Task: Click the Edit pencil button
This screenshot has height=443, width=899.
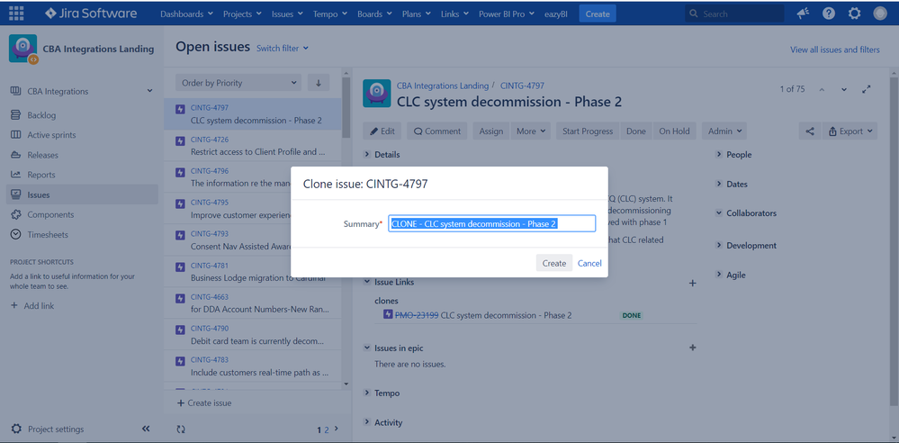Action: point(382,131)
